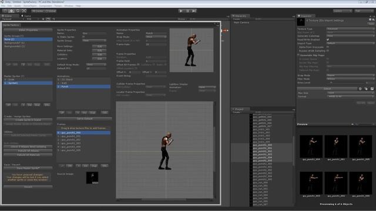Click Rebuild All Atlases button

coord(28,151)
